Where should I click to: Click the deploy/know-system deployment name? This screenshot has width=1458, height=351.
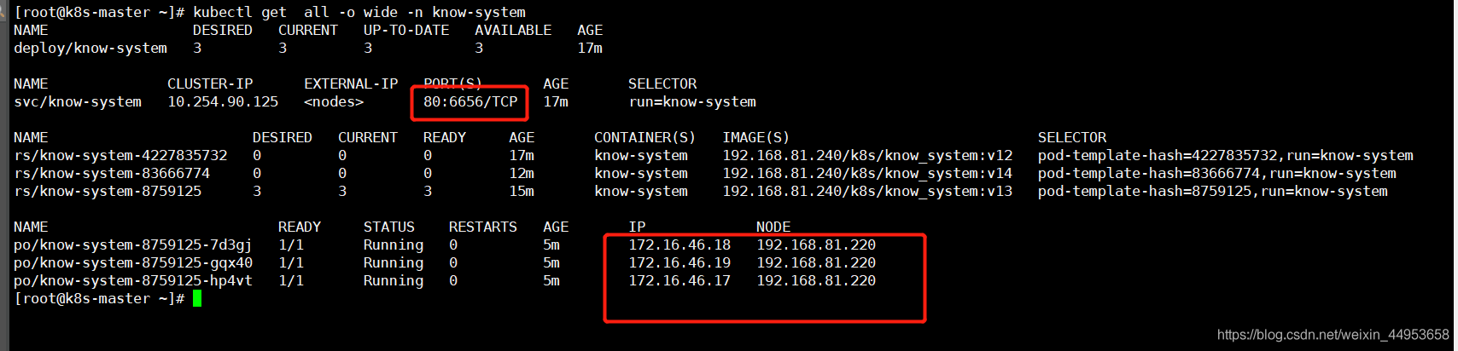click(90, 49)
